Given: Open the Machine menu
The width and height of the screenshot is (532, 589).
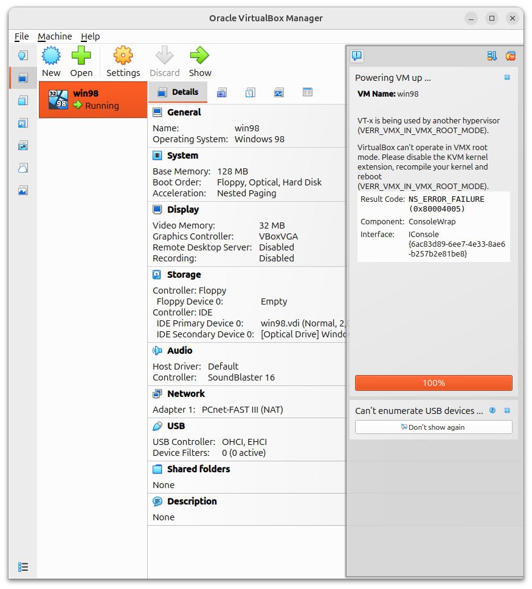Looking at the screenshot, I should click(x=55, y=36).
